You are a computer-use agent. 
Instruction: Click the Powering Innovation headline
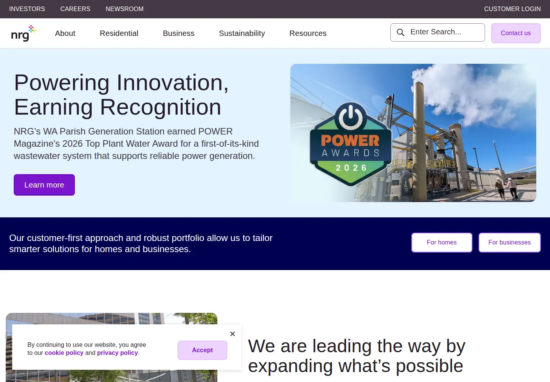121,95
